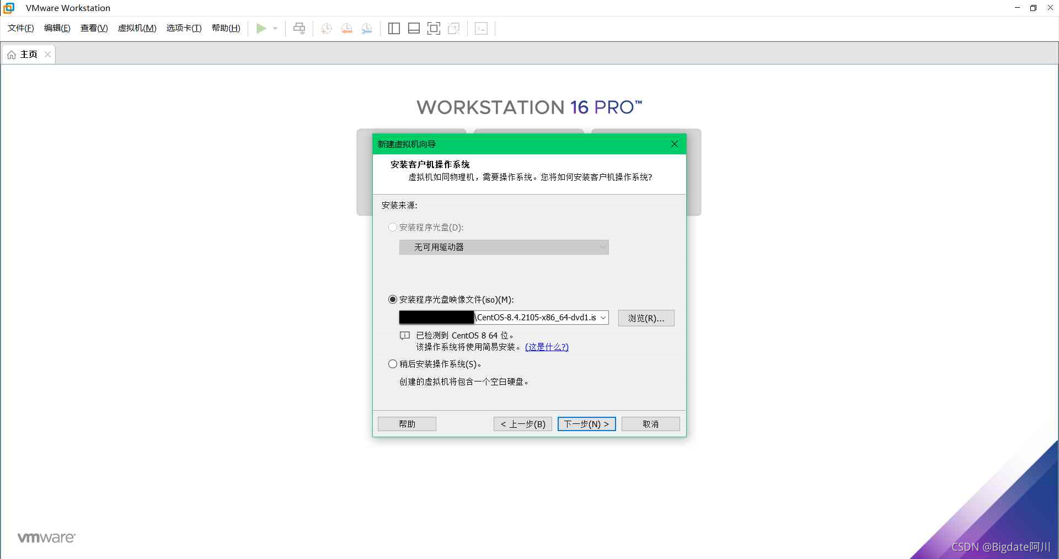Viewport: 1059px width, 559px height.
Task: Click the home icon on 主页 tab
Action: coord(12,55)
